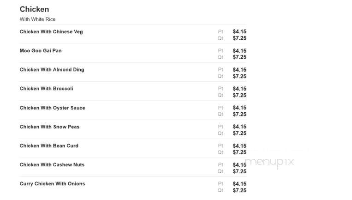Select Pt label for Chicken With Cashew Nuts
This screenshot has height=200, width=352.
click(x=221, y=165)
